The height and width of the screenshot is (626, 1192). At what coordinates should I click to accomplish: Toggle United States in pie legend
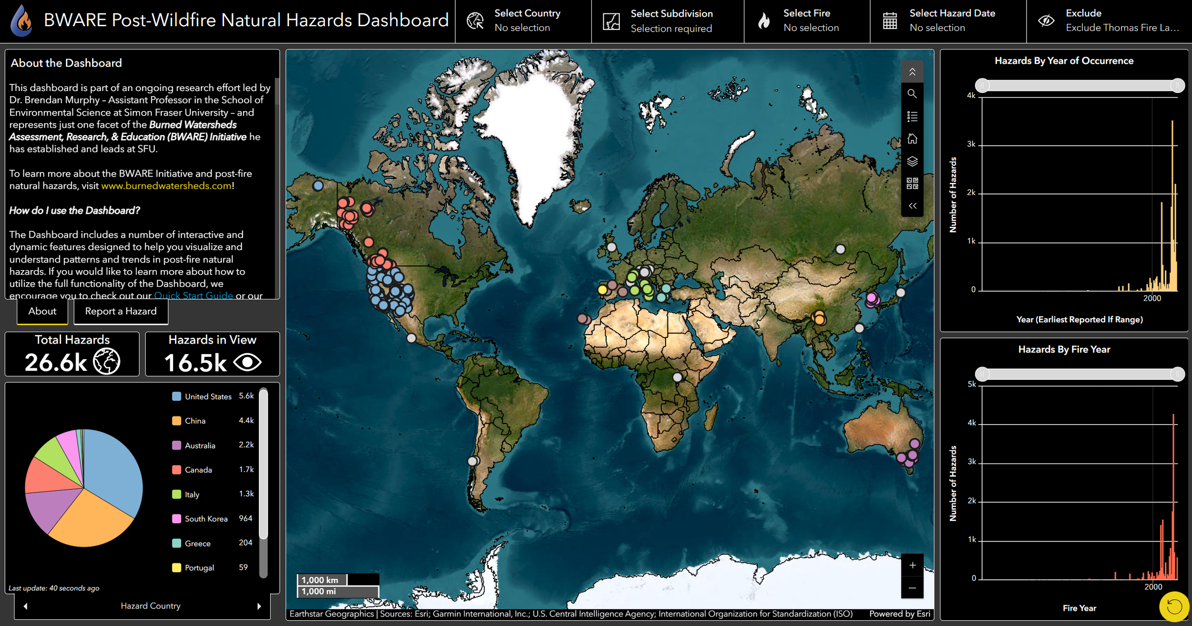tap(207, 396)
